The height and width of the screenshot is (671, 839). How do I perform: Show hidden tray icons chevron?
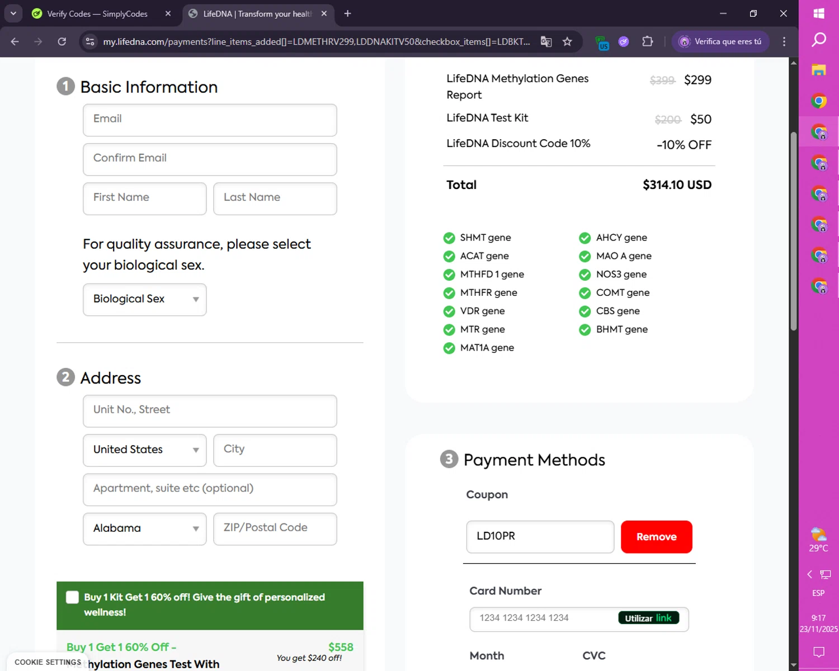pos(809,574)
